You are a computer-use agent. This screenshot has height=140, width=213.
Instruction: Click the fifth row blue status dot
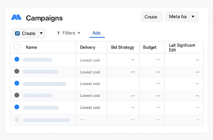pyautogui.click(x=17, y=107)
